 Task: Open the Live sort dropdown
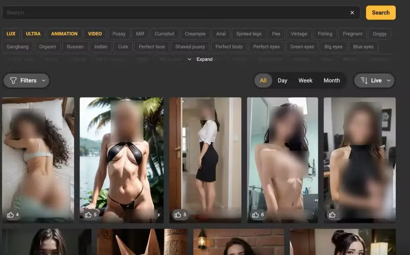point(374,81)
